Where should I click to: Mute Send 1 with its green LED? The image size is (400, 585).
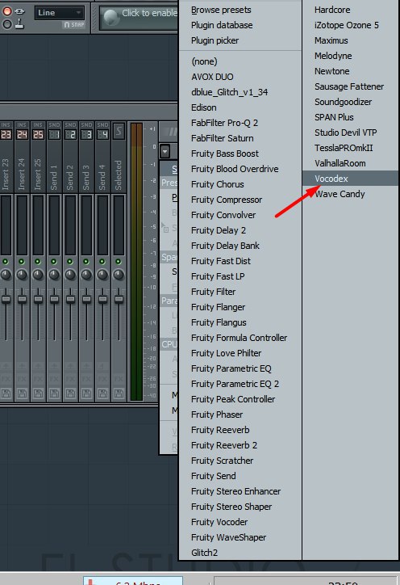[x=54, y=262]
